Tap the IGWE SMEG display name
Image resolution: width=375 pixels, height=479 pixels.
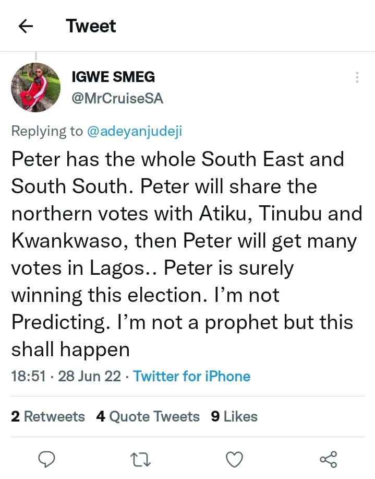tap(113, 77)
